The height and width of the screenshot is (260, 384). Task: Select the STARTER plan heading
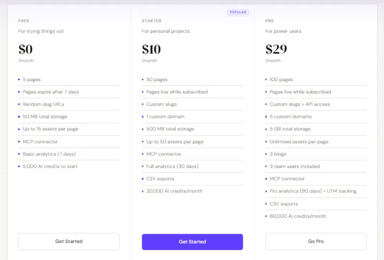point(151,21)
